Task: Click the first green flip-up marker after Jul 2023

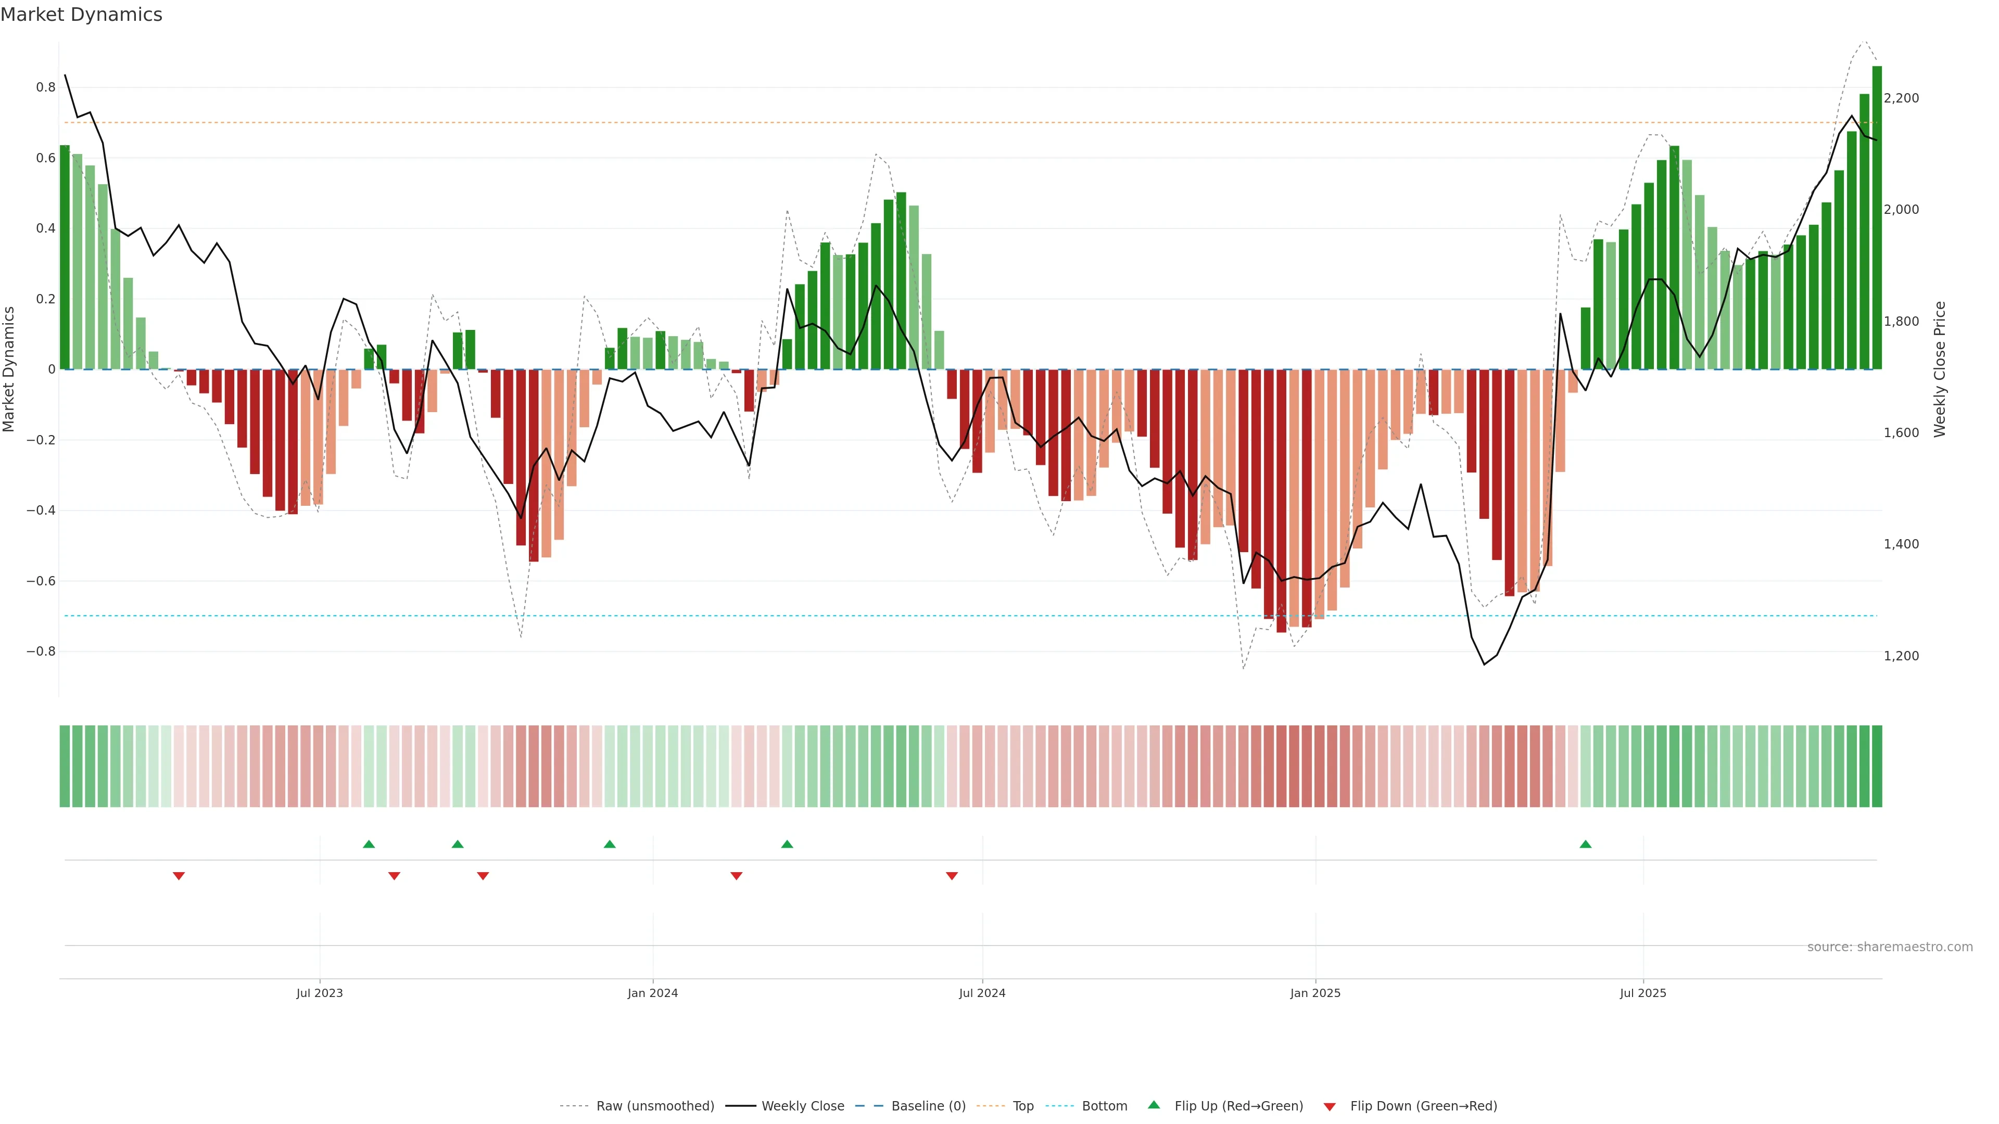Action: coord(369,844)
